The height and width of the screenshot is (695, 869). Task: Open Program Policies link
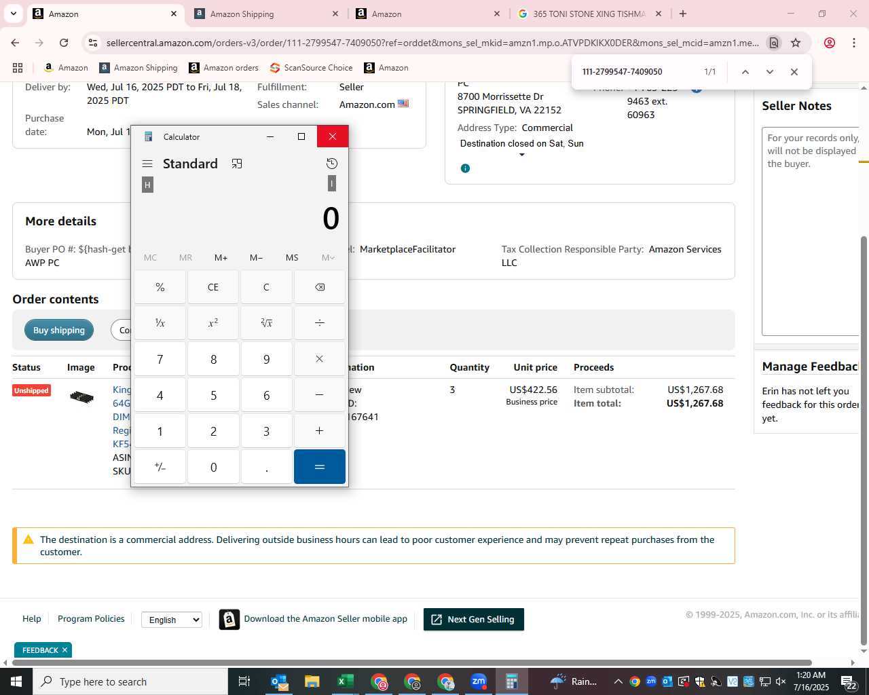91,619
